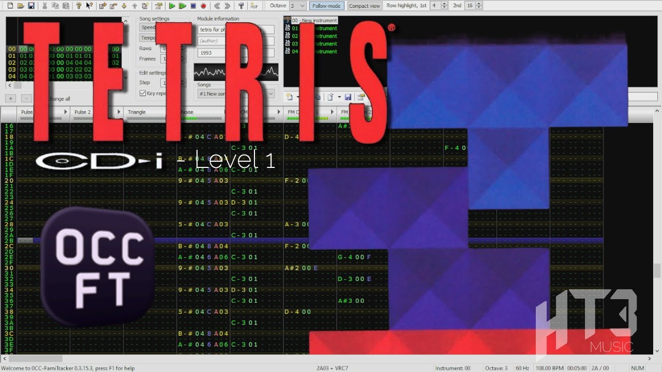Activate the context help pointer icon
This screenshot has width=662, height=372.
pos(89,6)
